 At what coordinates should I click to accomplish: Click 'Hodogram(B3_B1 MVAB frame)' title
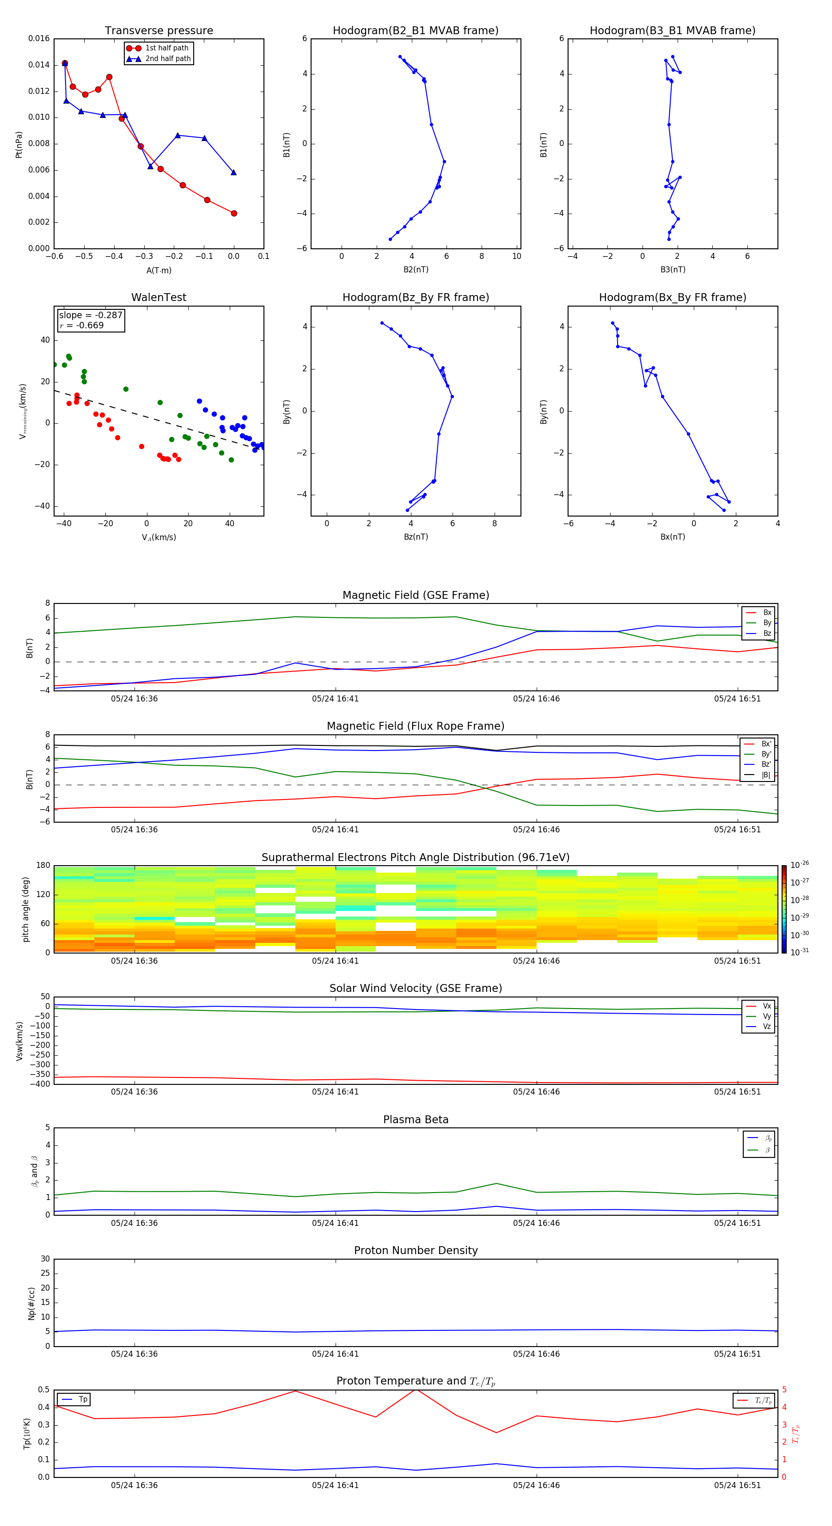click(x=673, y=31)
